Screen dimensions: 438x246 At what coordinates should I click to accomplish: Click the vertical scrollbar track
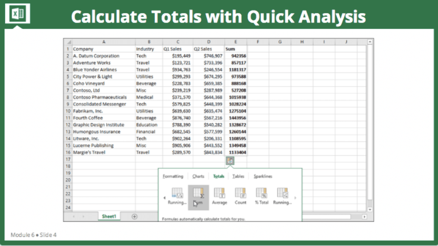pos(370,125)
